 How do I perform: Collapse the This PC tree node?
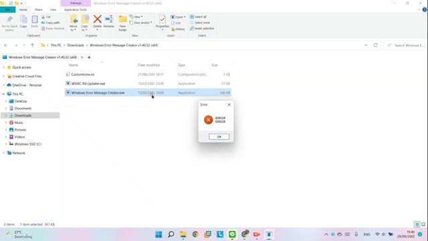coord(3,94)
